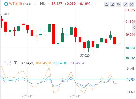Toggle RSI1 orange line legend

coord(43,63)
